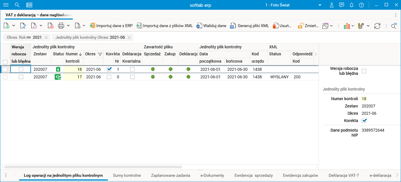Open the notifications bell
401x182 pixels.
352,5
